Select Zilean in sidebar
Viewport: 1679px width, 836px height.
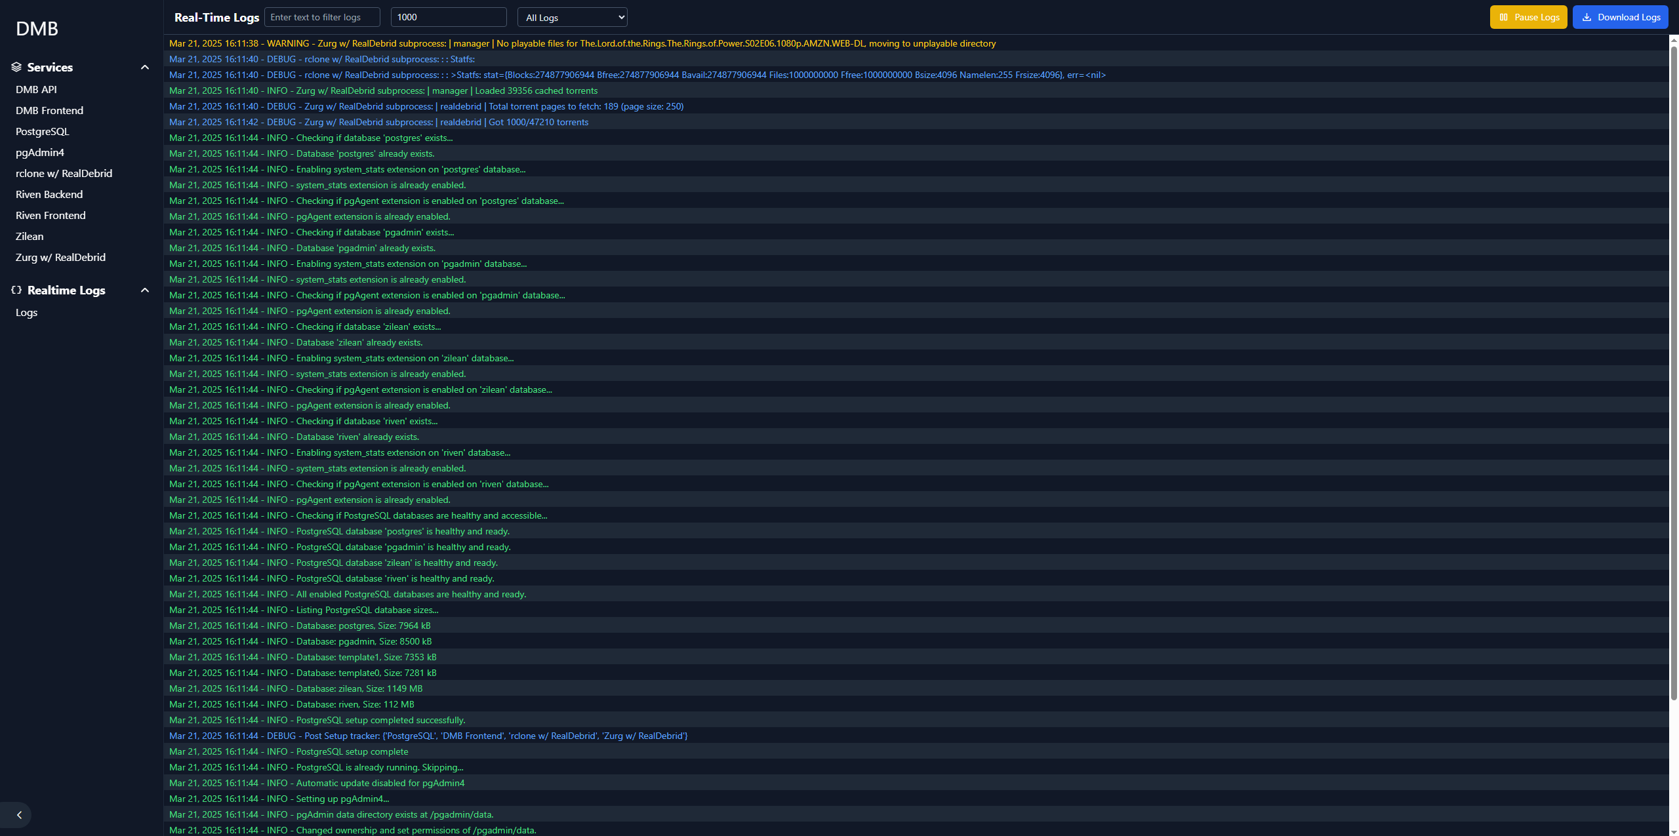30,236
